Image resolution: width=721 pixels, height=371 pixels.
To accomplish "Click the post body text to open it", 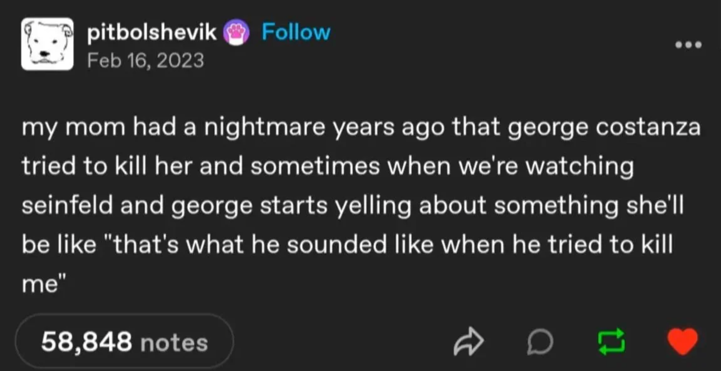I will pyautogui.click(x=360, y=204).
